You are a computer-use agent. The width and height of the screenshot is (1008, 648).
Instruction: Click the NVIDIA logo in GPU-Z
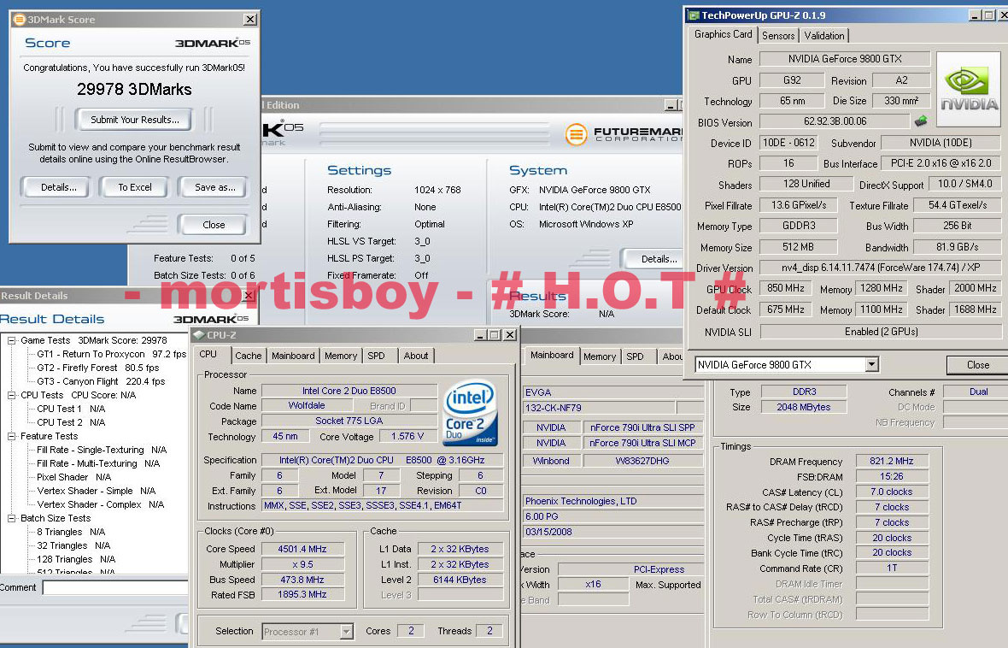(968, 90)
